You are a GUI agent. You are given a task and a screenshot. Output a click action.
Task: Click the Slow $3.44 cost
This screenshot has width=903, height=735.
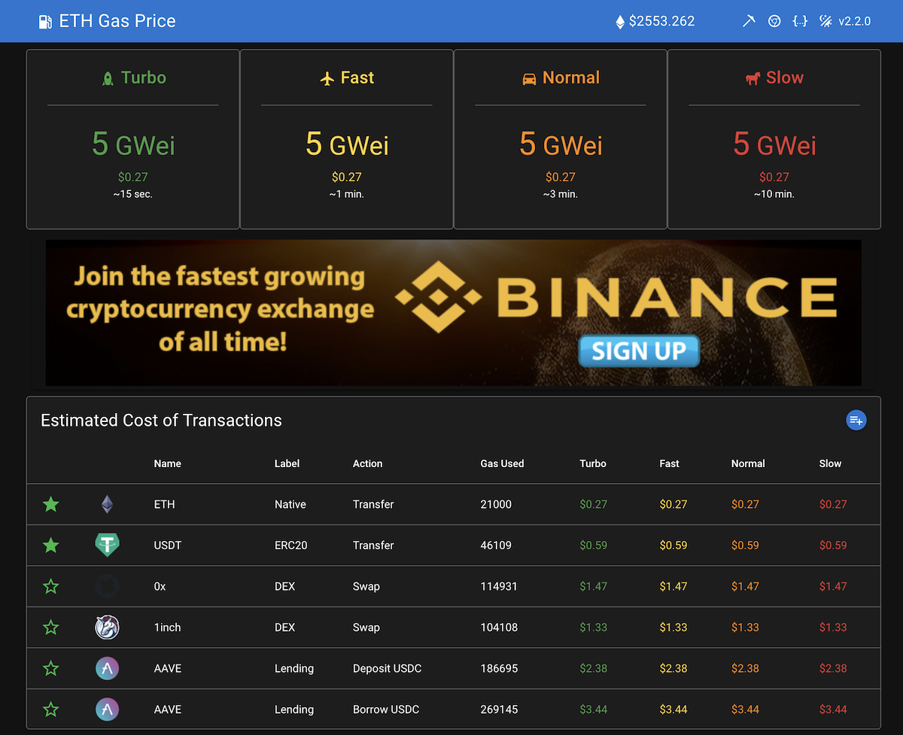point(833,709)
